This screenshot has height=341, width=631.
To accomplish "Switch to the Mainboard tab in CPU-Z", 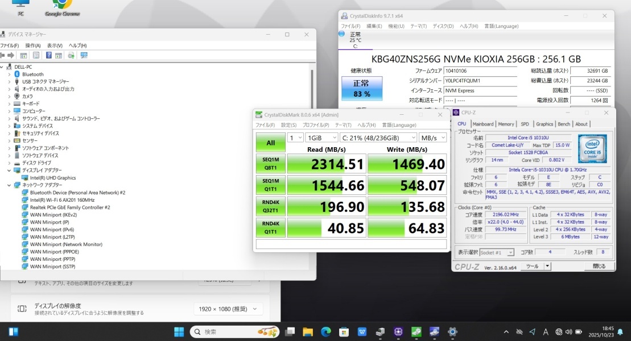I will (x=483, y=124).
